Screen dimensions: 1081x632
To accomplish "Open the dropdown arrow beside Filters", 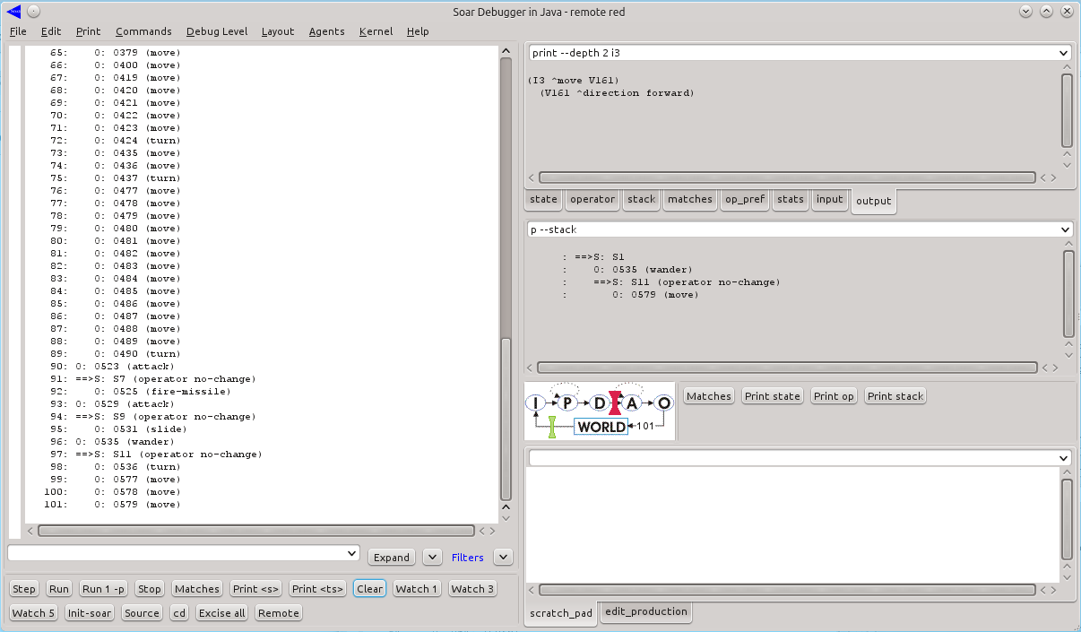I will coord(503,557).
